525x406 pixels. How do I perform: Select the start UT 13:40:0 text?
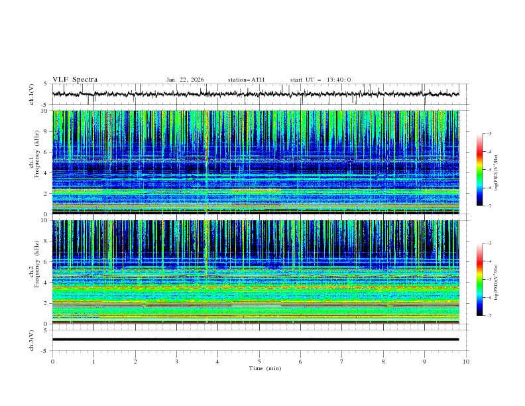pos(320,80)
